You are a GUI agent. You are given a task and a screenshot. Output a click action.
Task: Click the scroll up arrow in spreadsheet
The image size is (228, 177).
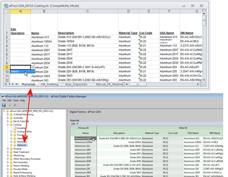coord(204,14)
